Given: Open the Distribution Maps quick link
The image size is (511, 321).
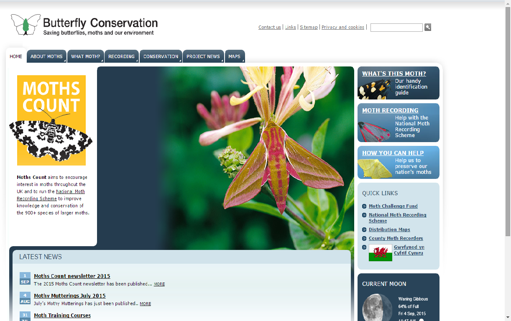Looking at the screenshot, I should point(389,229).
